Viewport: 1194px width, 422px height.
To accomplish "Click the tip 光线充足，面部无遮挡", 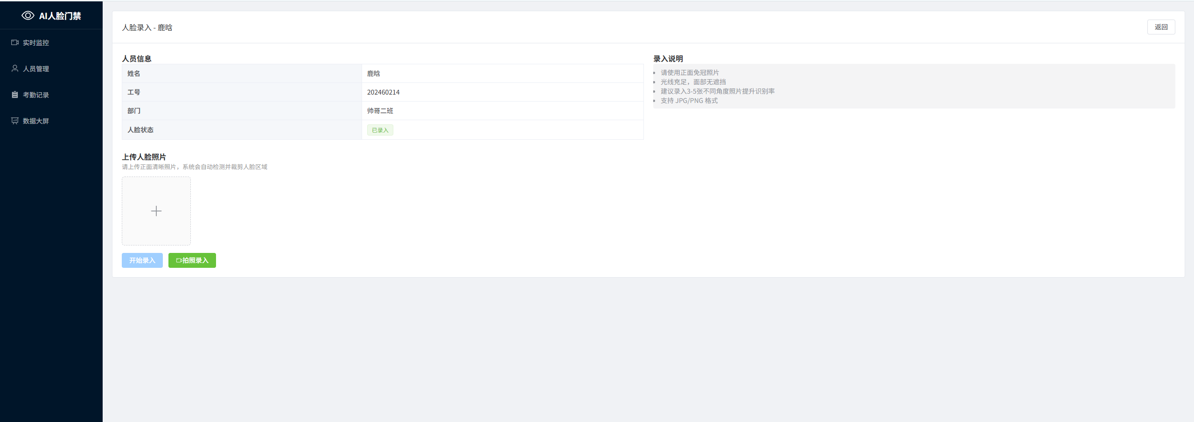I will click(x=693, y=82).
